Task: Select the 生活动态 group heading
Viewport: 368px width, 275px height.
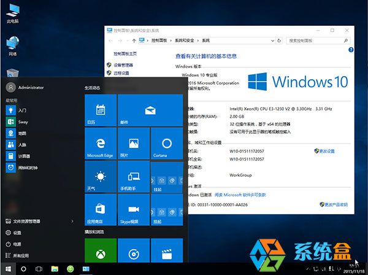Action: tap(92, 88)
